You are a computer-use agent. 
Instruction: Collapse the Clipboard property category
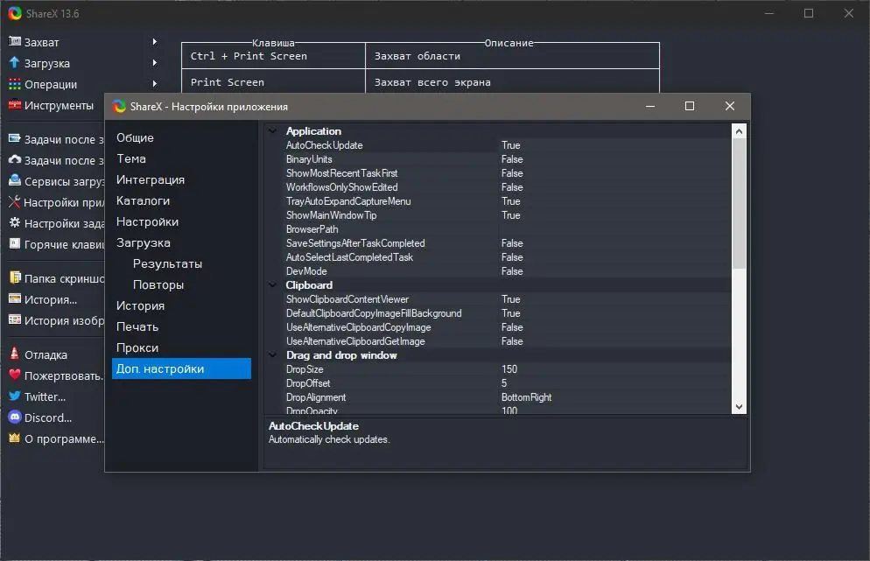[x=272, y=284]
